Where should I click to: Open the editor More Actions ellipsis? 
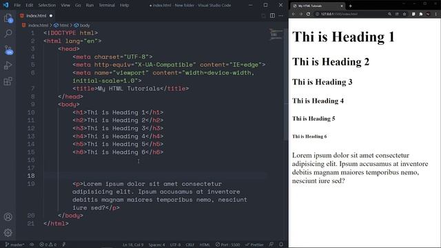(x=280, y=16)
